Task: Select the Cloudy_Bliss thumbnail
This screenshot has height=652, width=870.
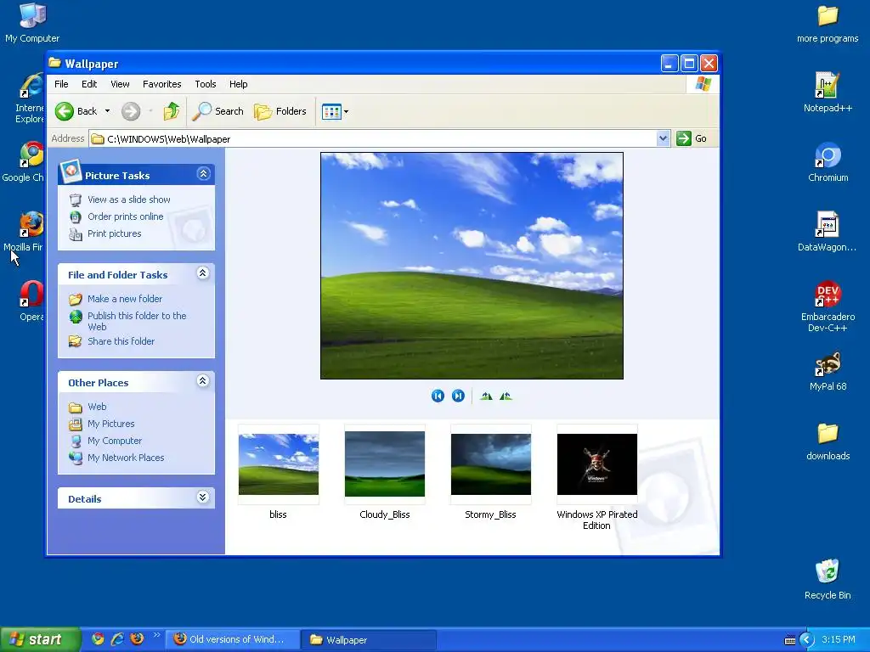Action: click(385, 464)
